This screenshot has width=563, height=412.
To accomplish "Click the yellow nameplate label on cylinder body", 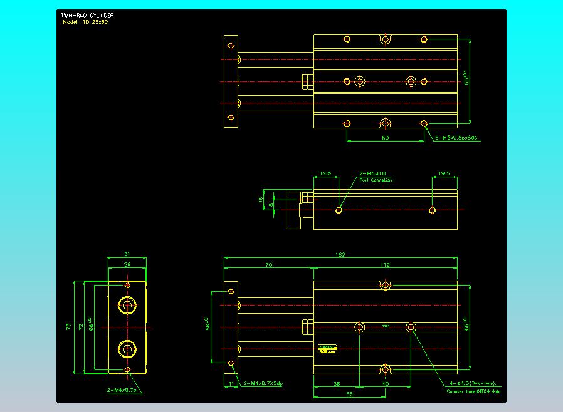I will (327, 349).
